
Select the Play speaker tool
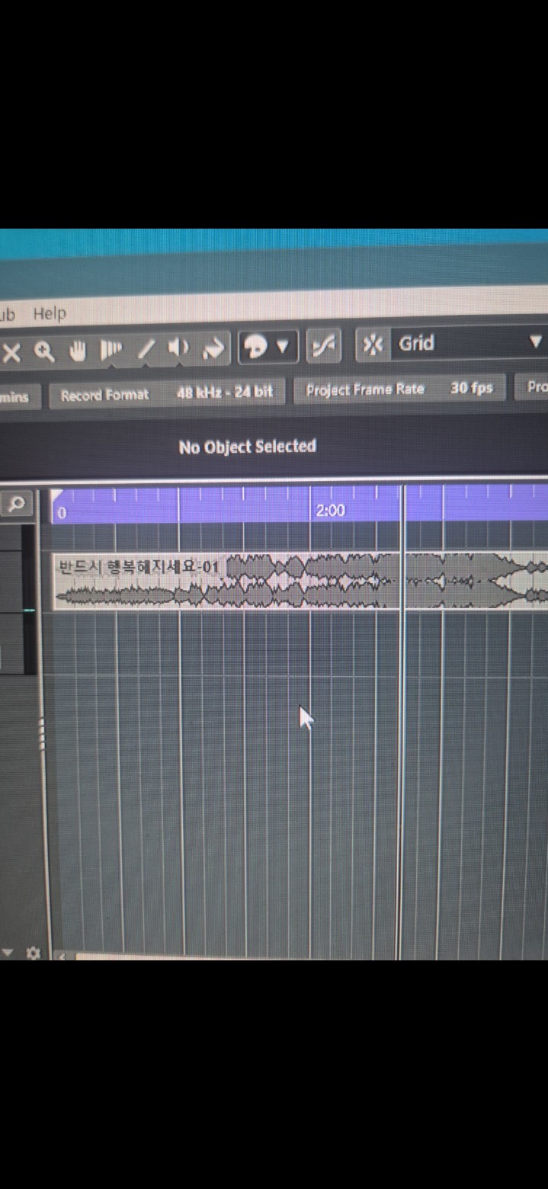pyautogui.click(x=179, y=348)
